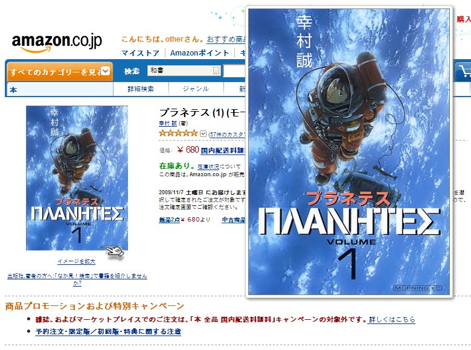
Task: Click the 予約注文・限定版／初回版・特典に関する注意 link
Action: (108, 332)
